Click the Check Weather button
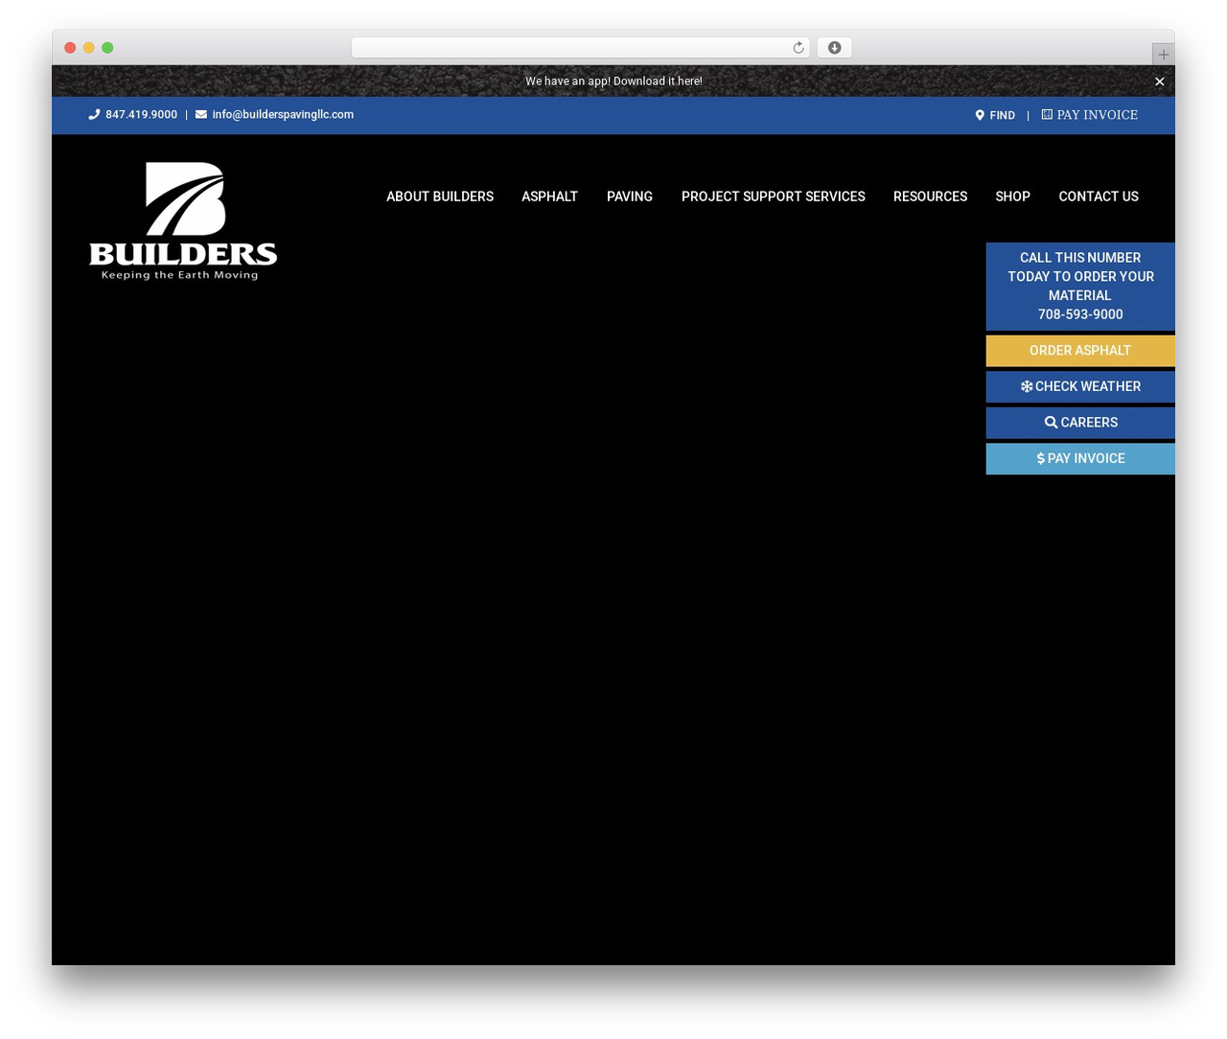This screenshot has height=1039, width=1227. [x=1080, y=386]
